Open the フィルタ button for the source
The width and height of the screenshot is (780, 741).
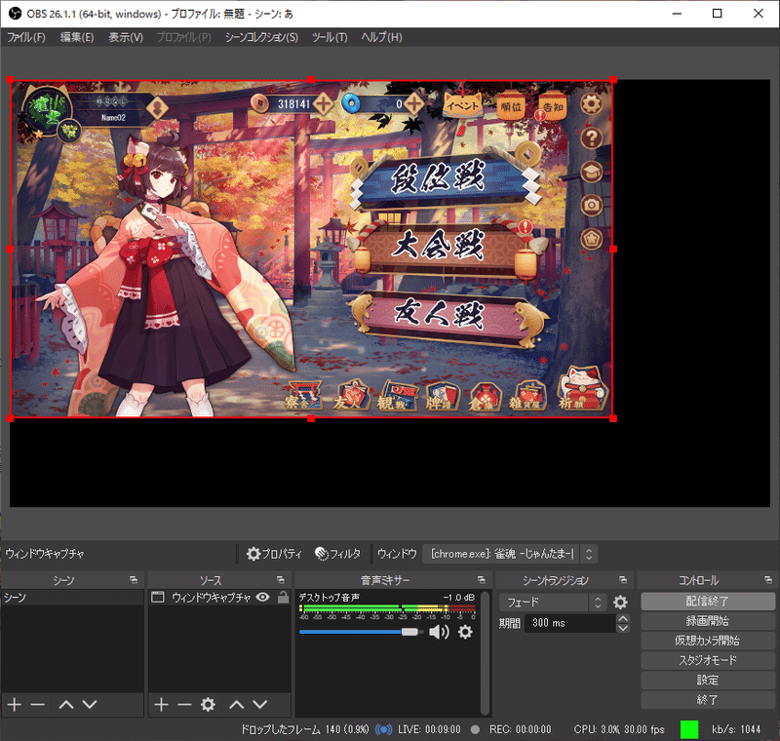[337, 554]
